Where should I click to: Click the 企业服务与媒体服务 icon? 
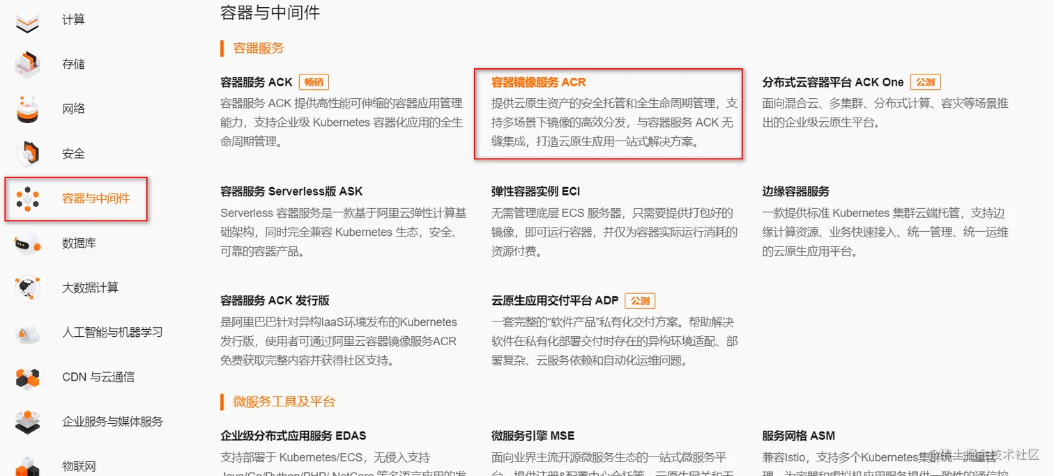tap(28, 422)
